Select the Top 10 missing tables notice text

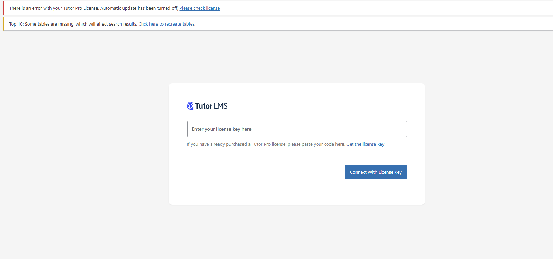pyautogui.click(x=73, y=24)
